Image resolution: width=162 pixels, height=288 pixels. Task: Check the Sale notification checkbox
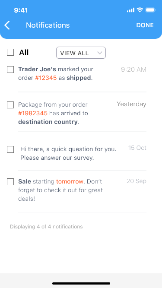tap(10, 182)
